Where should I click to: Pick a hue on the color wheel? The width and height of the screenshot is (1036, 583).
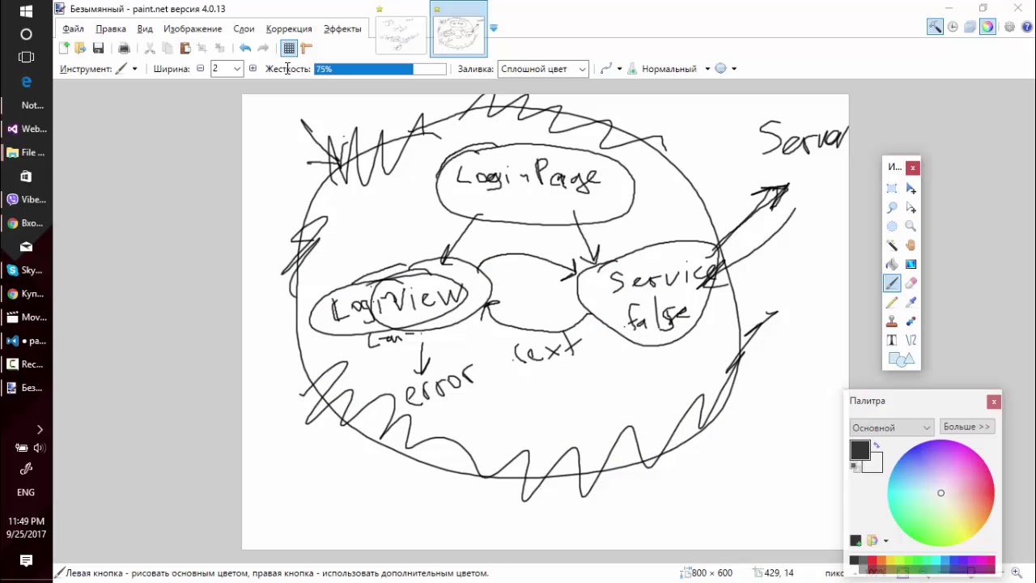tap(940, 492)
